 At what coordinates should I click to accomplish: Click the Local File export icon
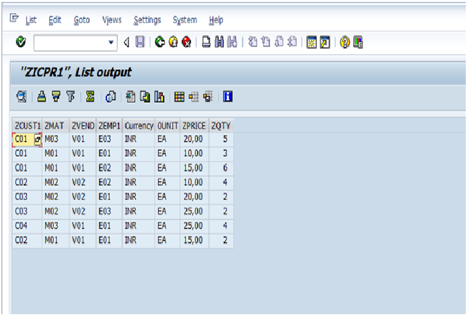tap(145, 97)
